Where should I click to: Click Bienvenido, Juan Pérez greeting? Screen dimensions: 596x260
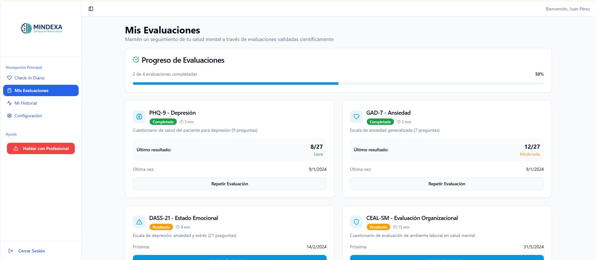[568, 9]
